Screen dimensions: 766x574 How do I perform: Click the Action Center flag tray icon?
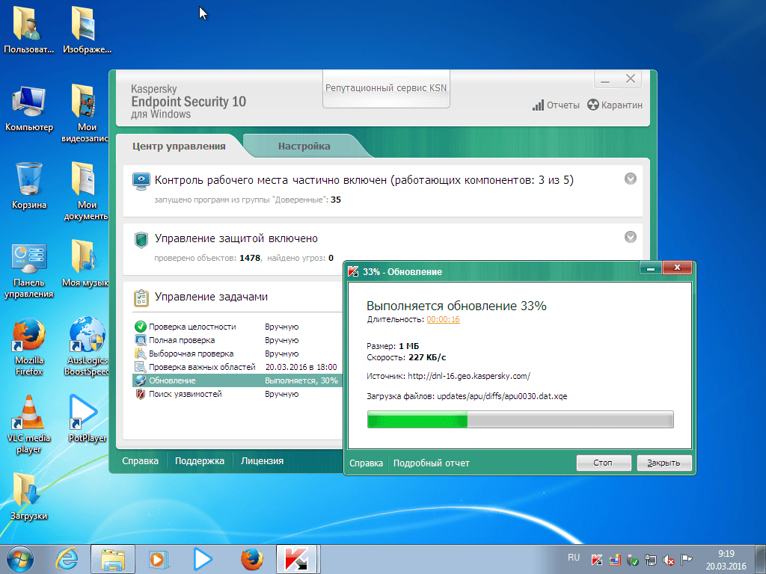pyautogui.click(x=687, y=560)
